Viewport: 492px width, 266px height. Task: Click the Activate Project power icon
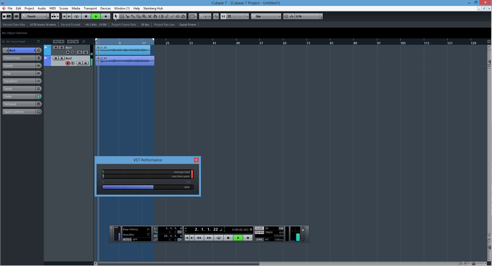point(4,16)
